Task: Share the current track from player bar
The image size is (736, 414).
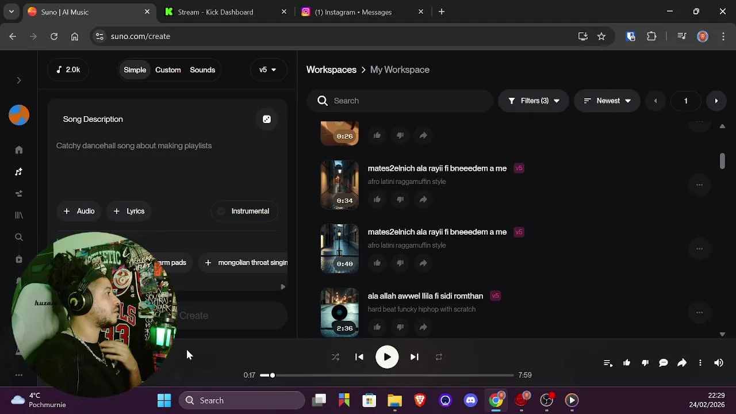Action: coord(682,363)
